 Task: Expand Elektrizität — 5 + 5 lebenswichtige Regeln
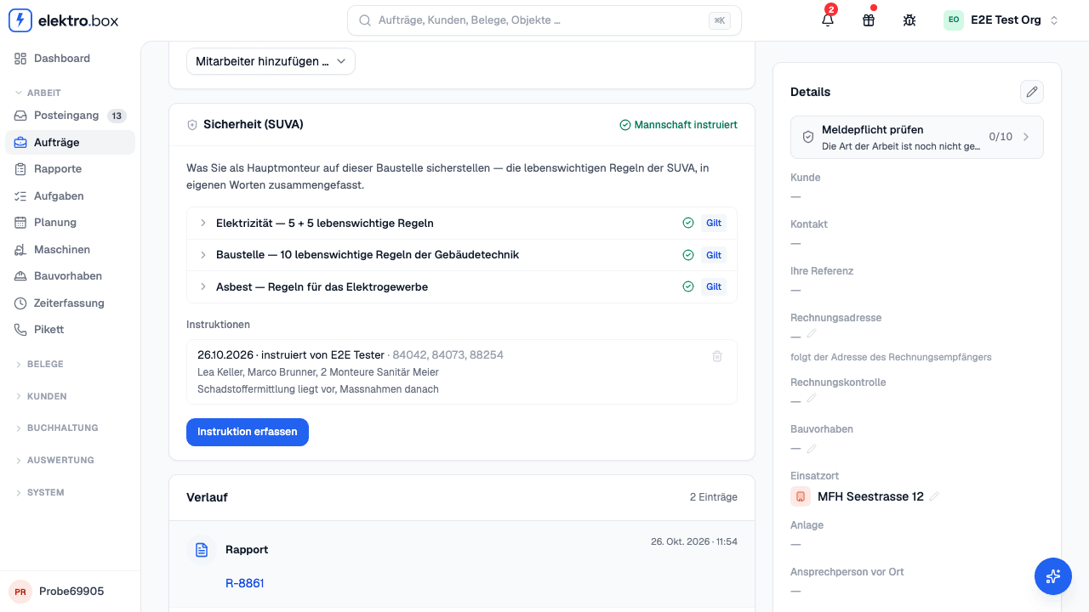pos(462,224)
